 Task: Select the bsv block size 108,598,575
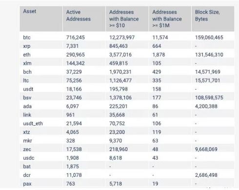[x=209, y=97]
